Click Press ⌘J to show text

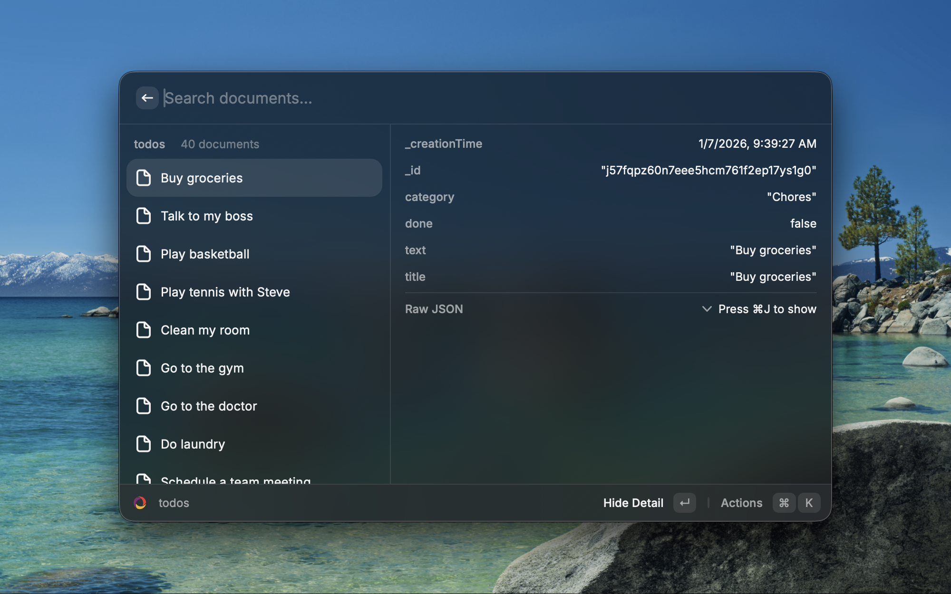[767, 309]
